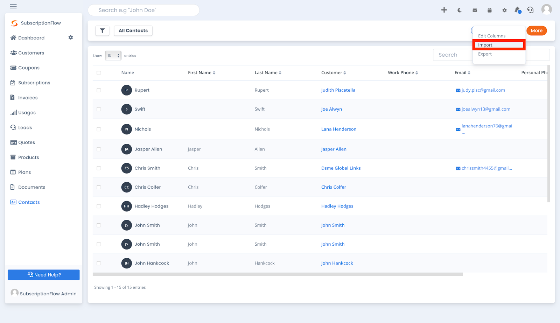Image resolution: width=560 pixels, height=323 pixels.
Task: Check the John Hankcock row checkbox
Action: click(x=99, y=263)
